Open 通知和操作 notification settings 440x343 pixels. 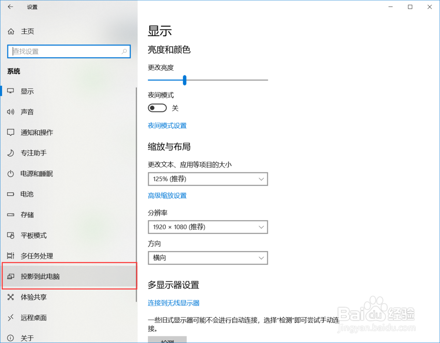coord(35,132)
